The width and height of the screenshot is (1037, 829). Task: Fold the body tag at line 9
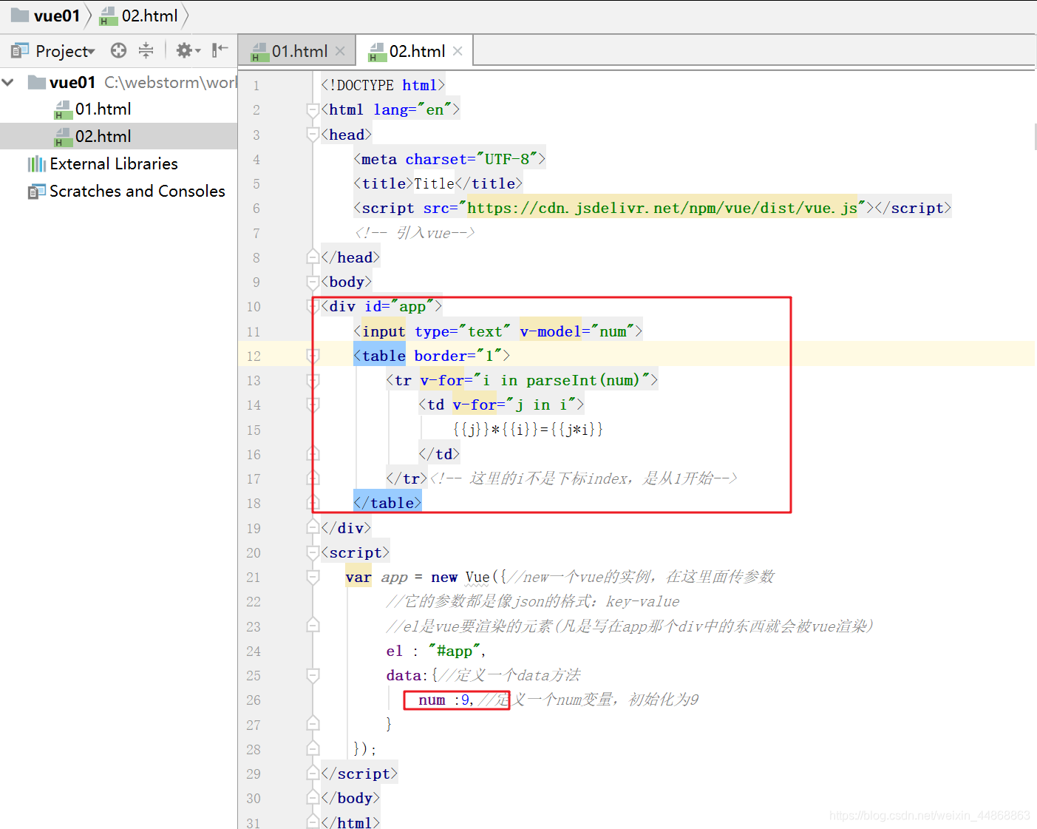(313, 282)
